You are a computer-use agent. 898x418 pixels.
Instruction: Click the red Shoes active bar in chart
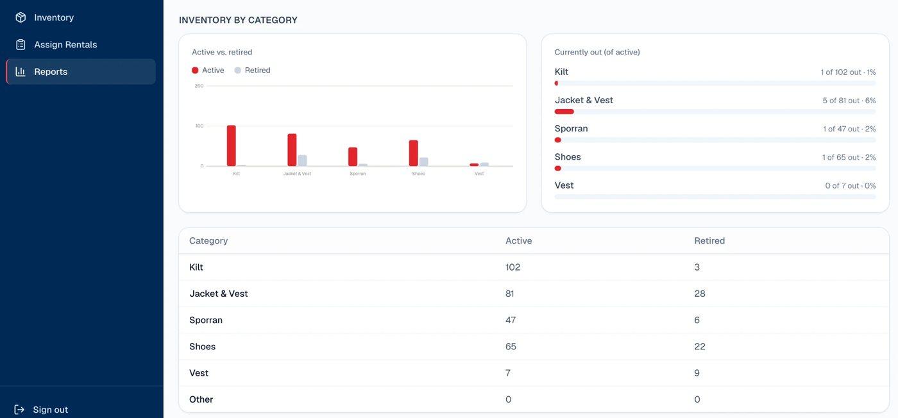[414, 153]
